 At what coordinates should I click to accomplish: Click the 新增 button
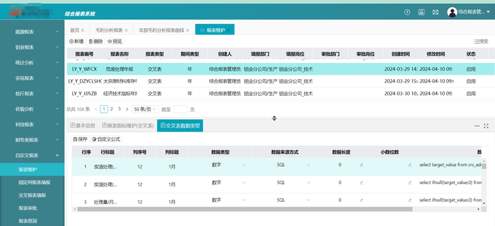point(76,41)
